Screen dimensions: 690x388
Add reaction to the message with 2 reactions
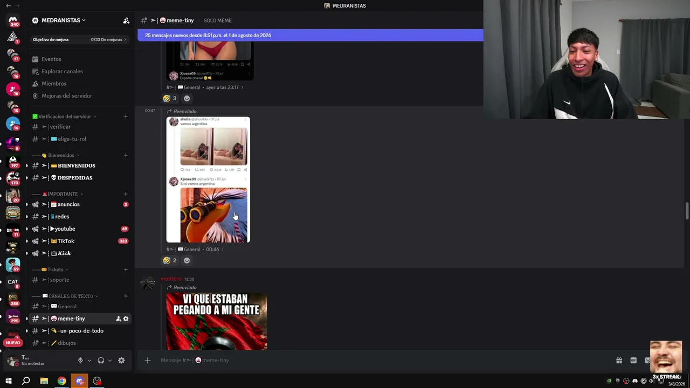coord(187,260)
